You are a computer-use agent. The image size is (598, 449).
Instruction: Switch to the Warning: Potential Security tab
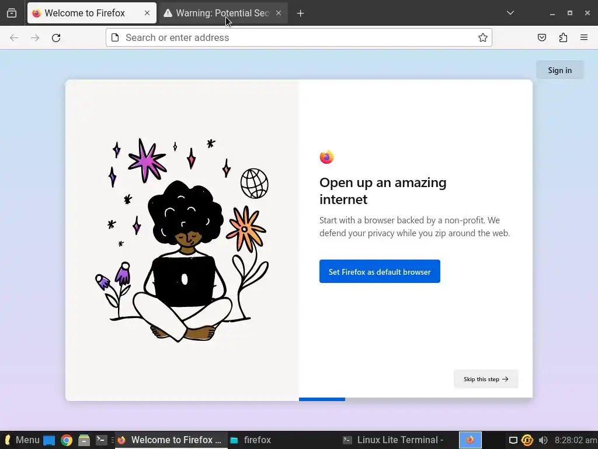[223, 13]
